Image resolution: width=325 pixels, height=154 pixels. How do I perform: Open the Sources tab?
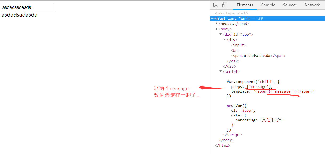coord(290,5)
